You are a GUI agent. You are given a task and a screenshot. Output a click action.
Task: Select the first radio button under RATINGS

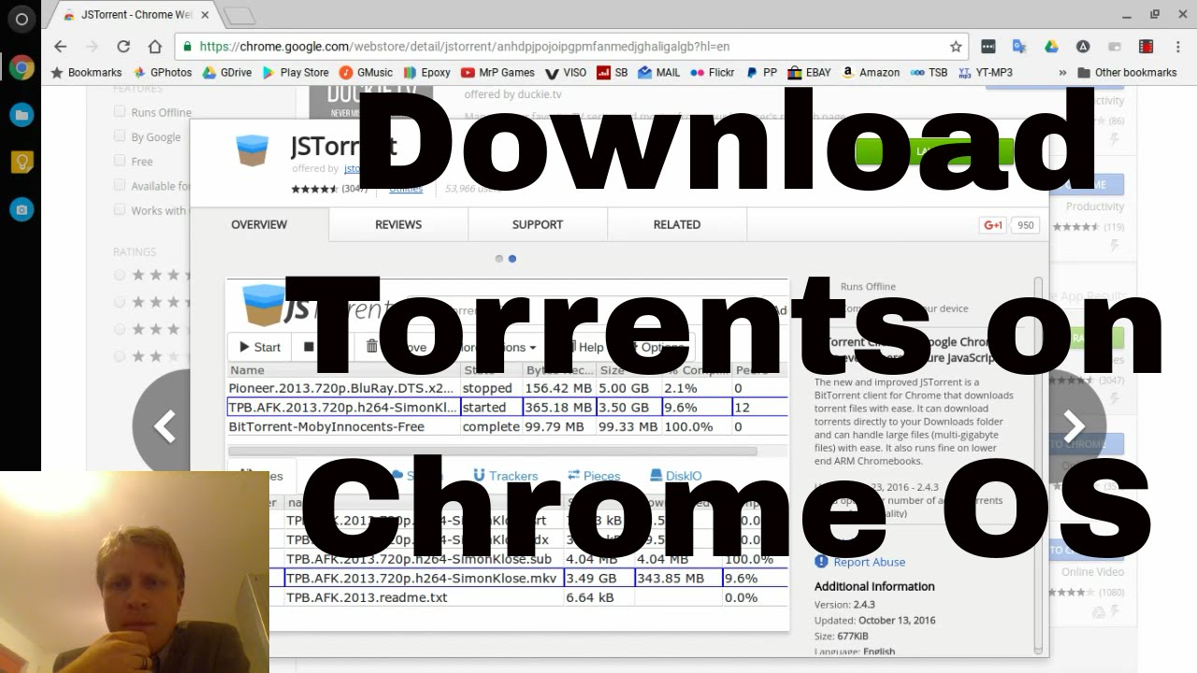point(120,275)
